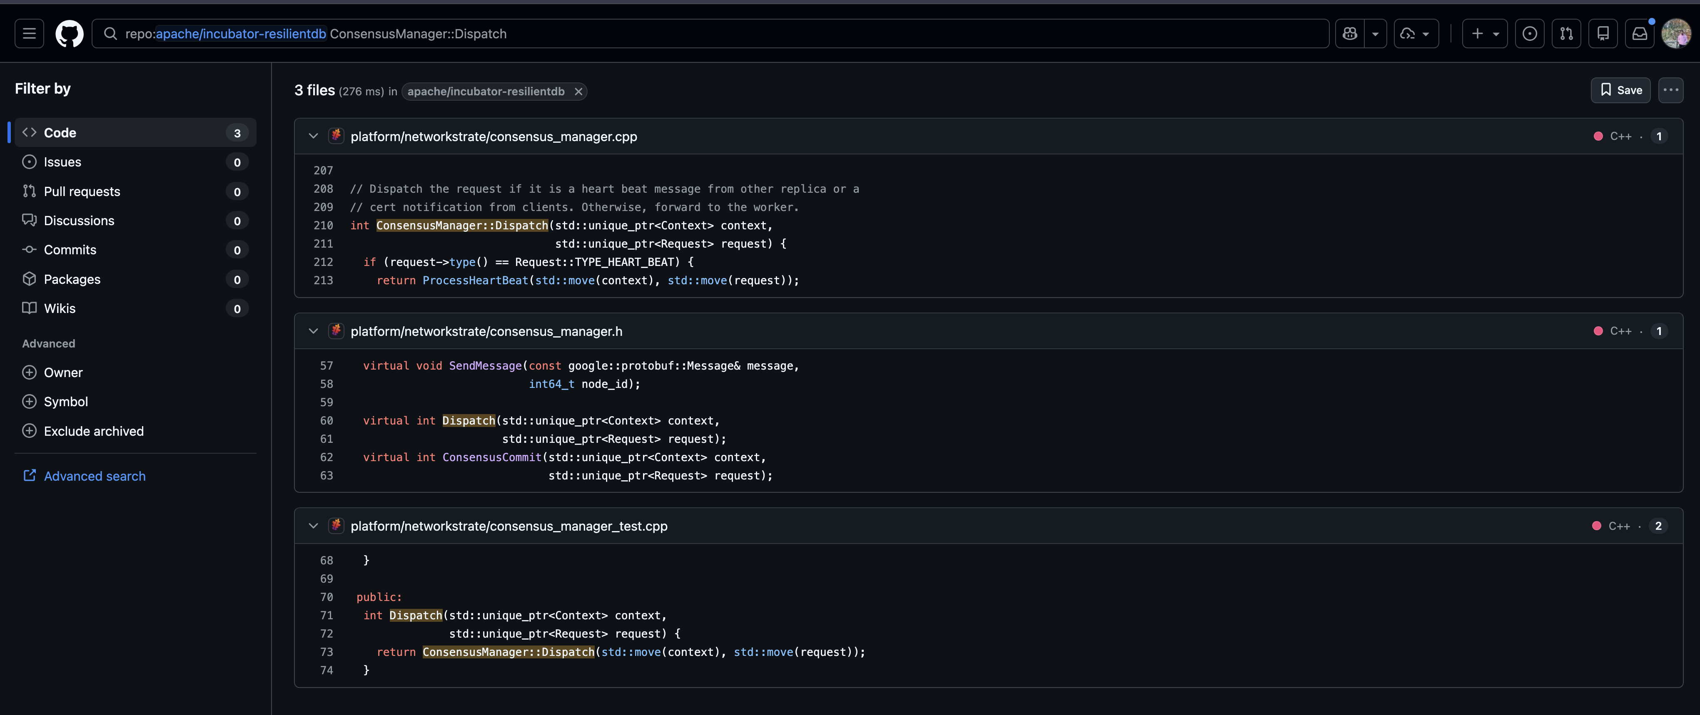Screen dimensions: 1700x715
Task: Click match count badge 2 for consensus_manager_test.cpp
Action: point(1658,526)
